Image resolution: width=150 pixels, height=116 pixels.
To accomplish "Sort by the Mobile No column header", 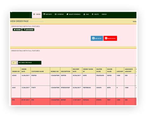I will [55, 70].
